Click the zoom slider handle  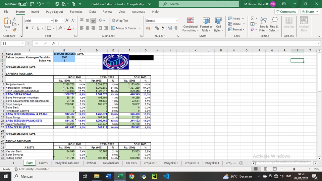pos(294,169)
